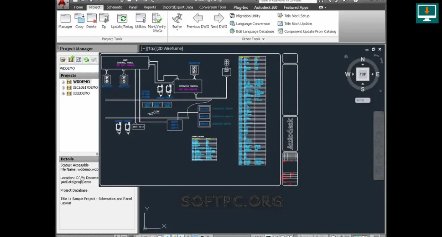
Task: Click the [2D Wireframe] visual style label
Action: pos(170,48)
